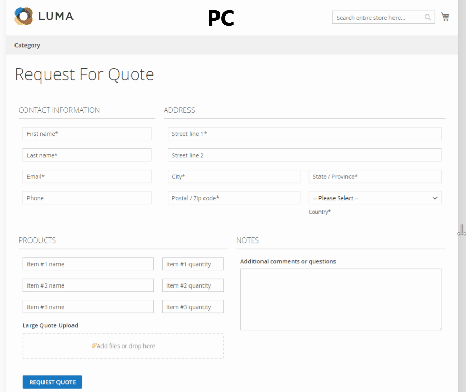466x392 pixels.
Task: Click the City field
Action: click(x=234, y=176)
